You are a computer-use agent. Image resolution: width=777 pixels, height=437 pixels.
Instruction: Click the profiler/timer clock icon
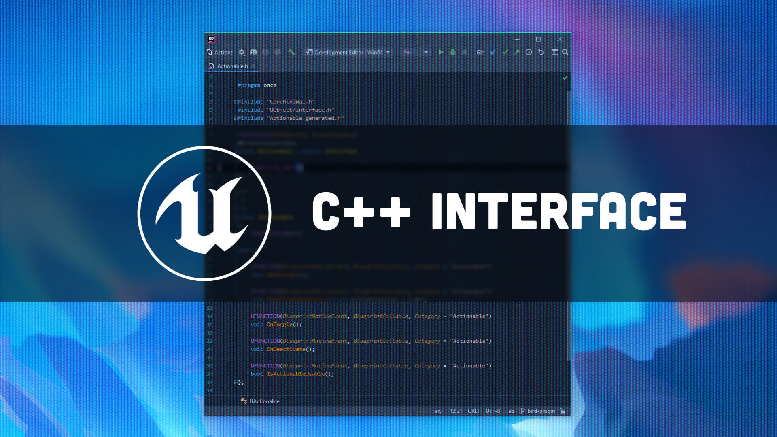point(529,52)
